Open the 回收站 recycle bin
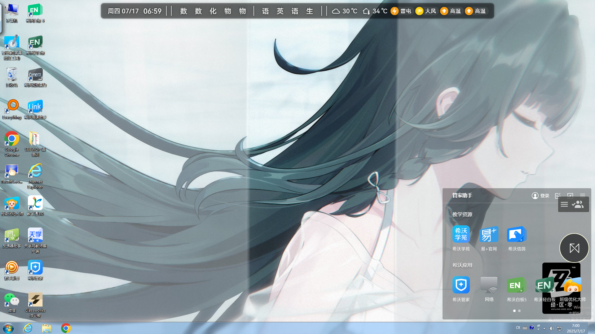595x334 pixels. coord(11,77)
